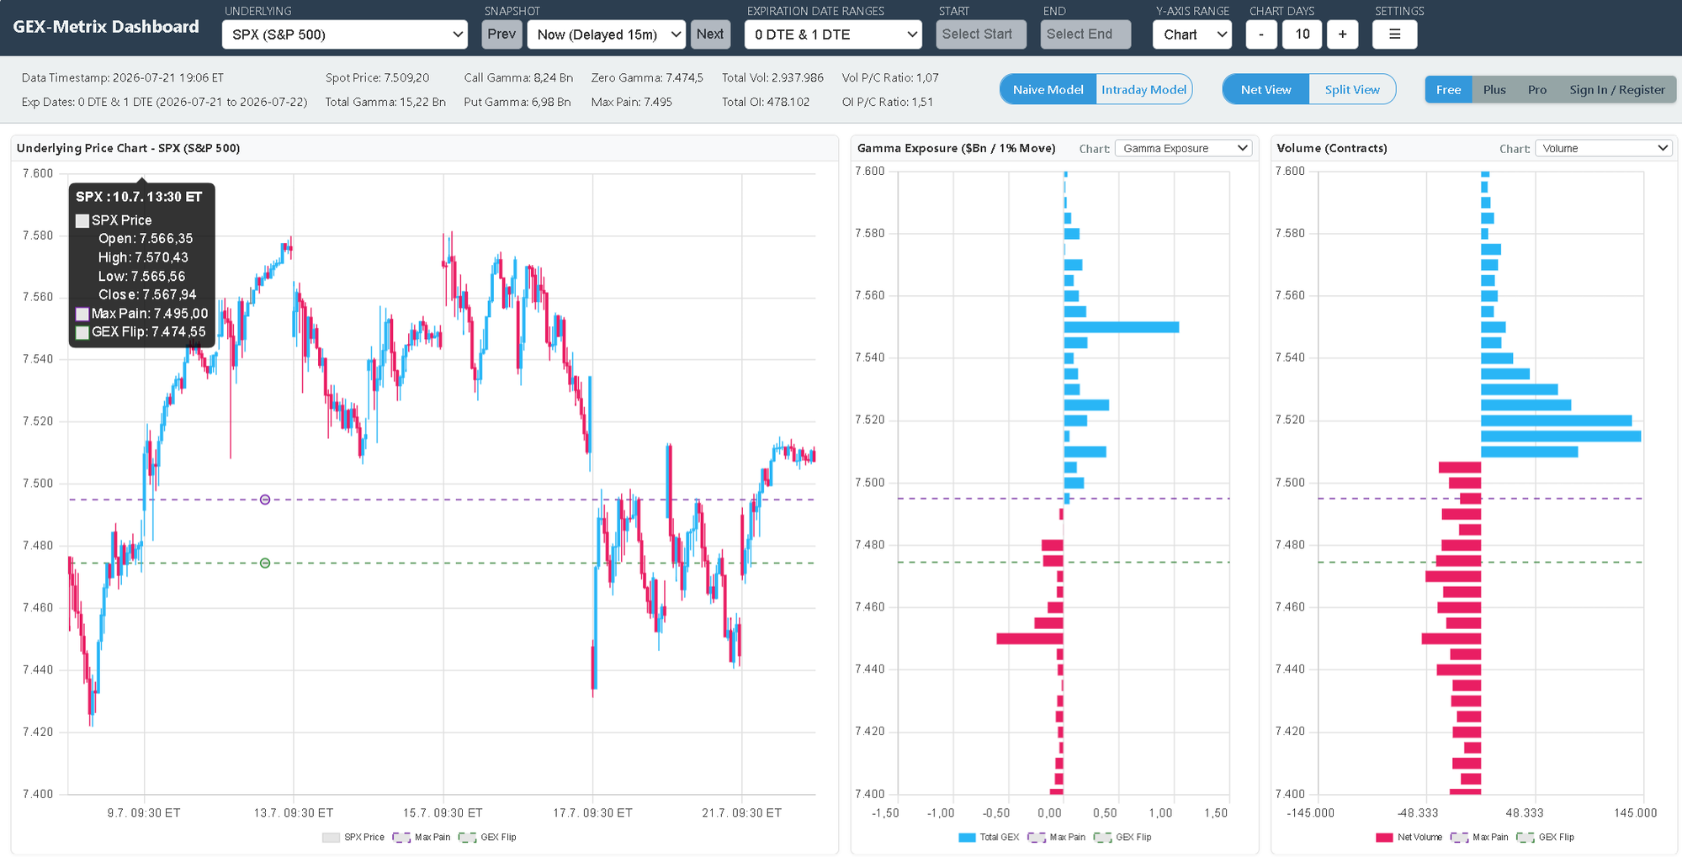Click the largest blue gamma bar near 7.550
This screenshot has width=1682, height=857.
click(x=1121, y=327)
